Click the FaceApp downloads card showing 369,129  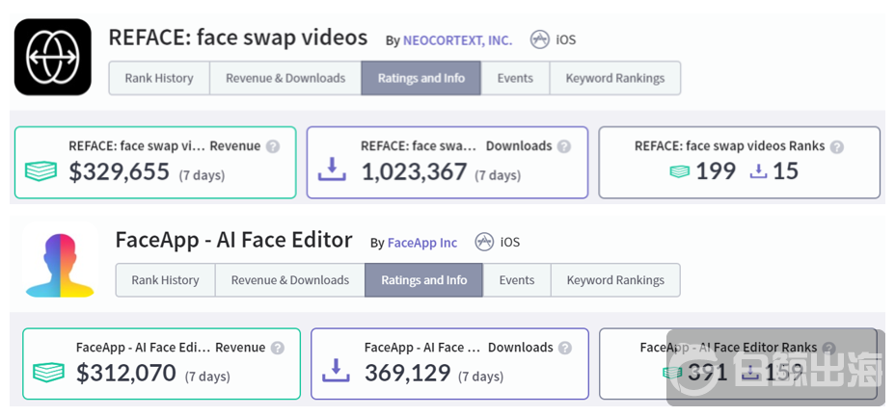click(x=449, y=364)
